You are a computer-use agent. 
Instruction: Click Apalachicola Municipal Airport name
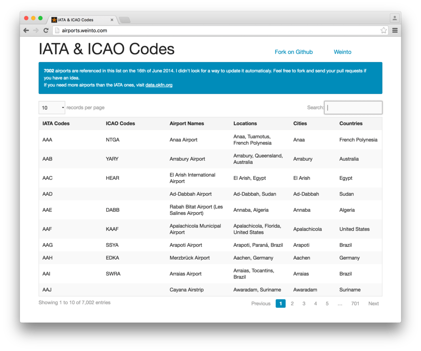tap(195, 229)
